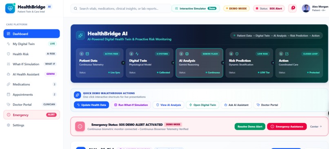Select the AI Analysis pipeline card
This screenshot has width=329, height=149.
(199, 63)
